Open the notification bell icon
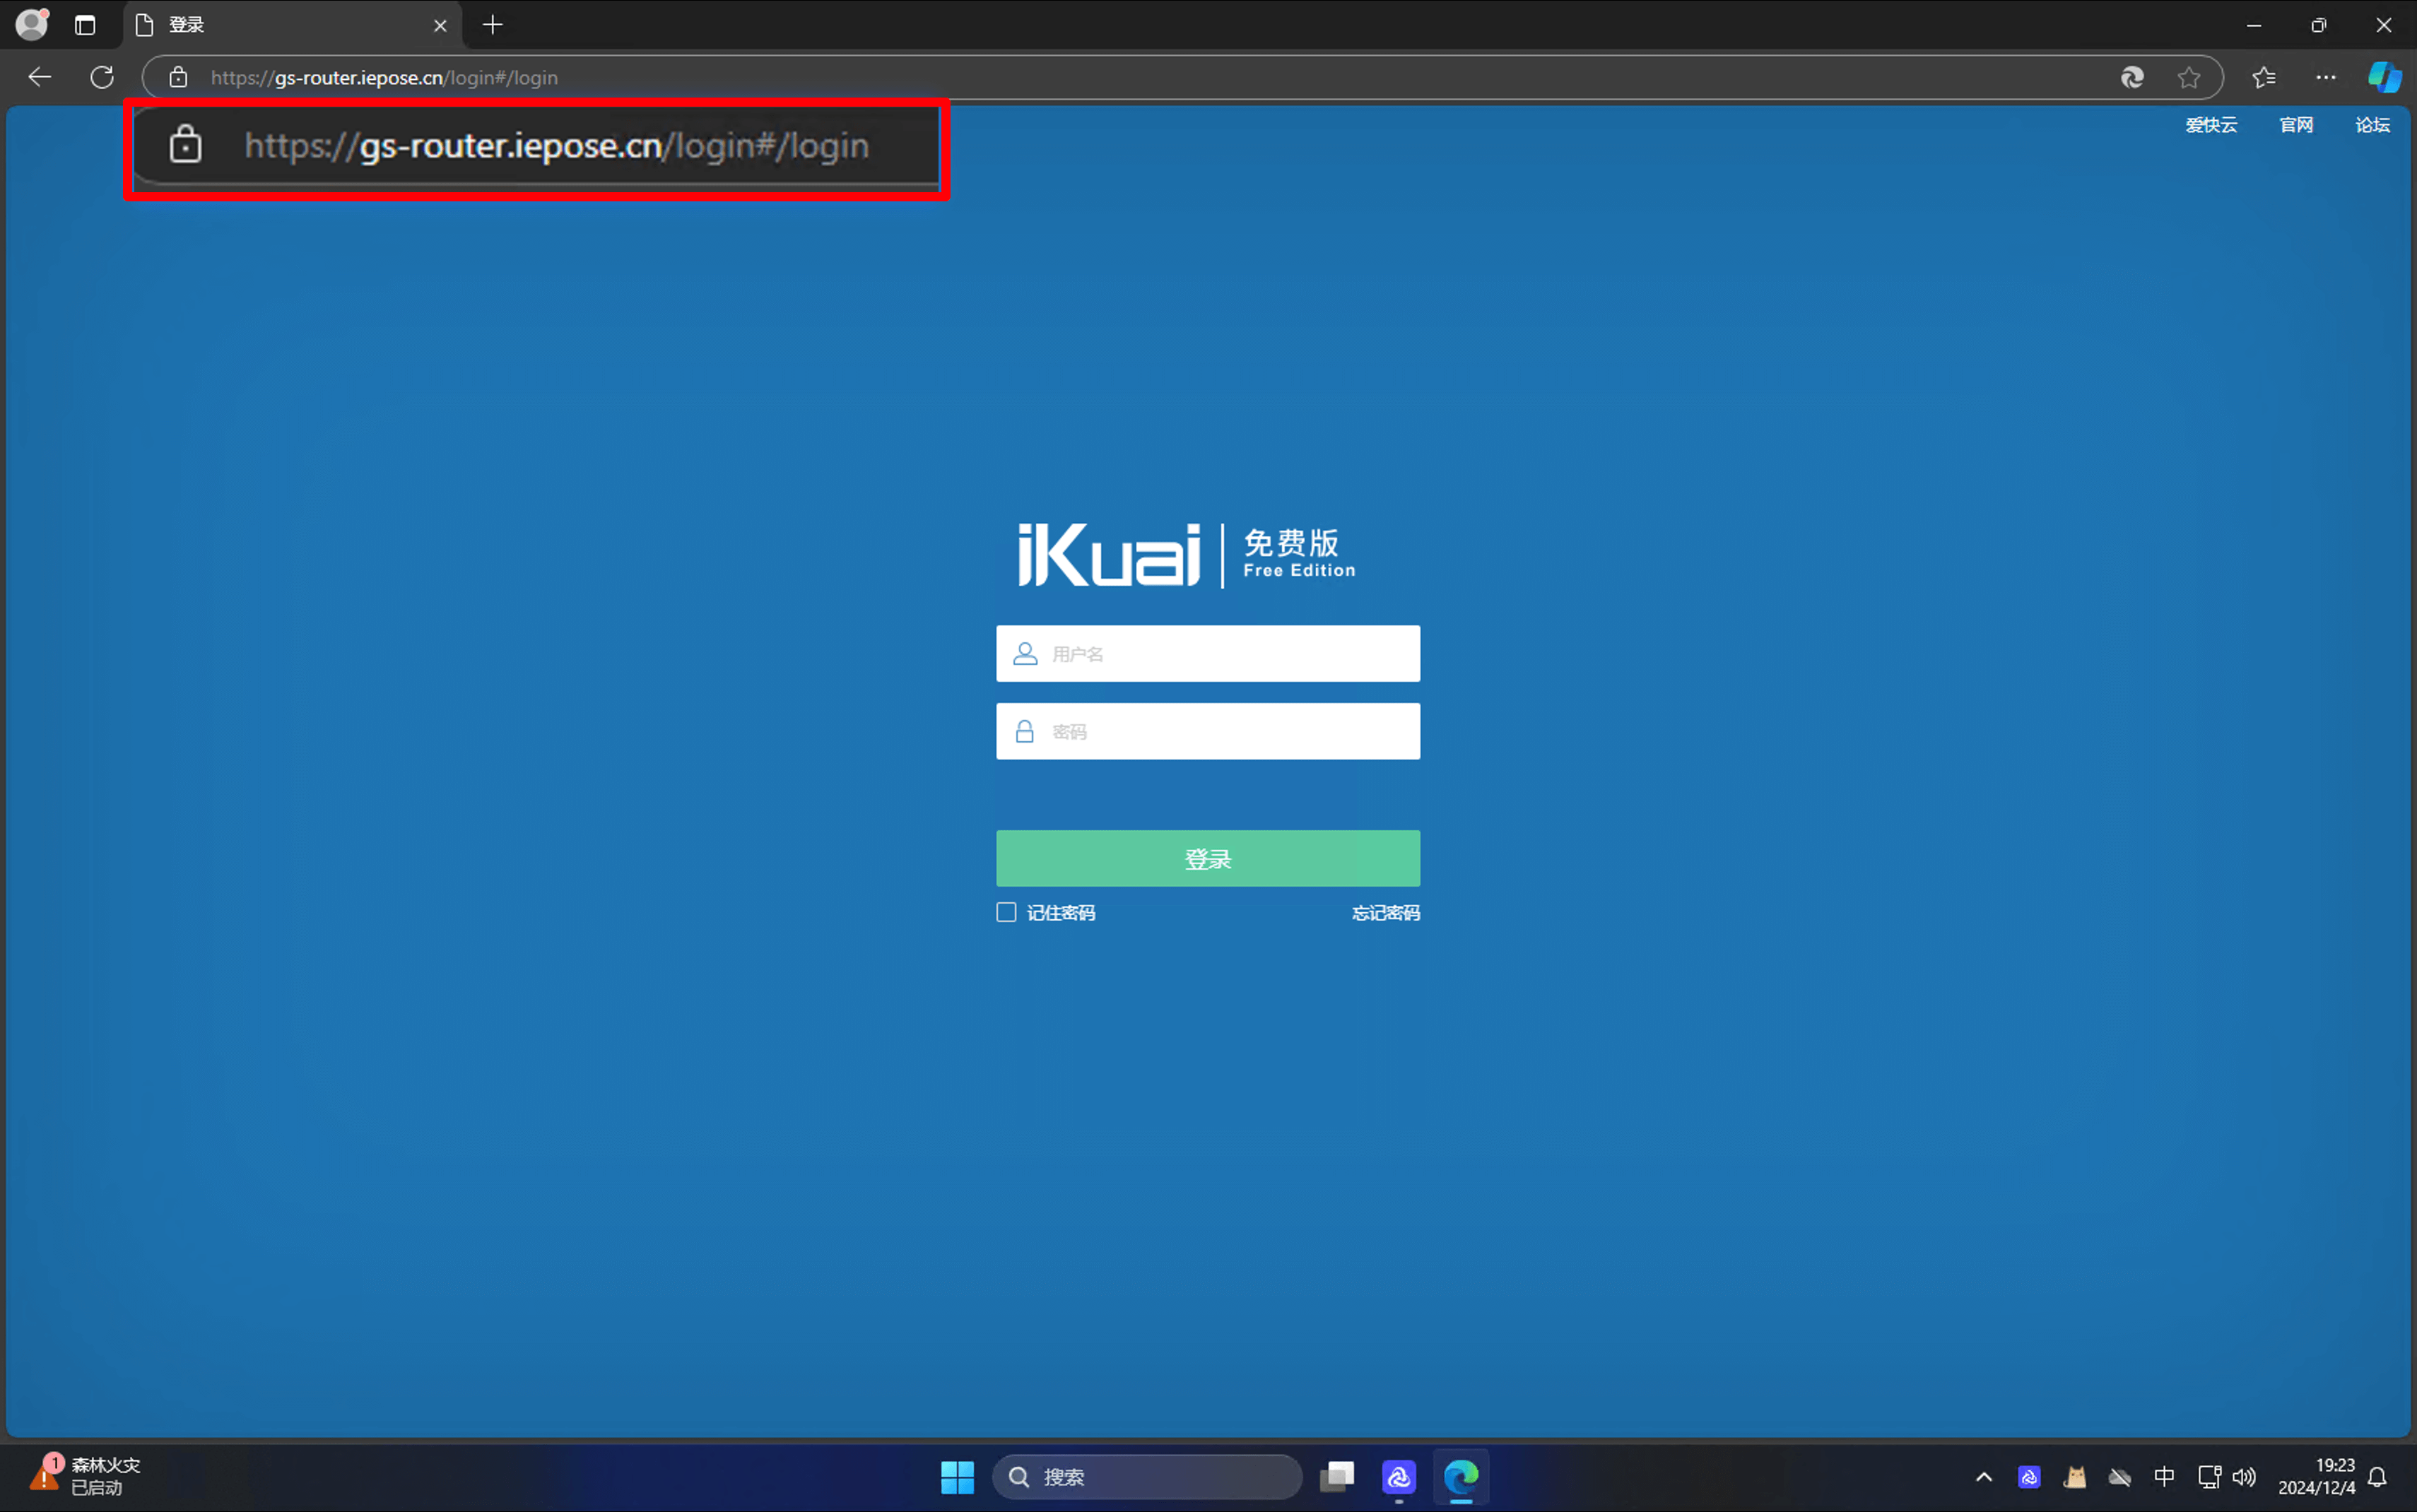The width and height of the screenshot is (2417, 1512). click(2378, 1477)
